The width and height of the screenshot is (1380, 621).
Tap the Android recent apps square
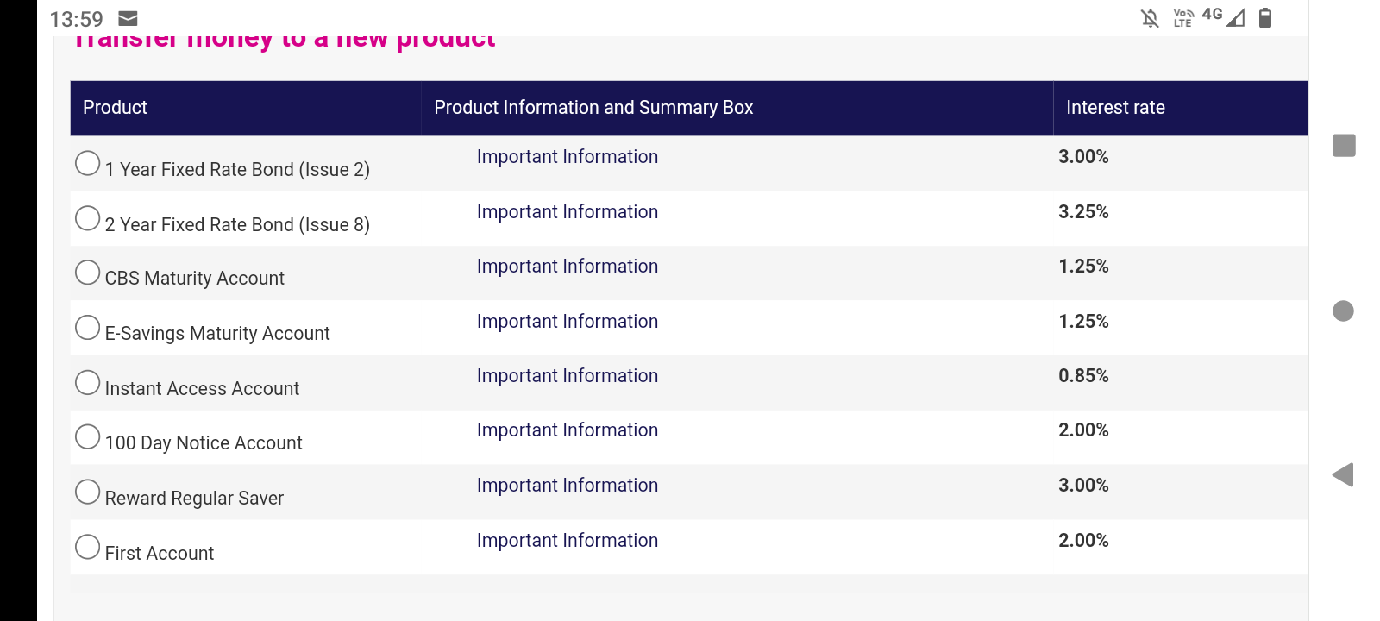1344,145
